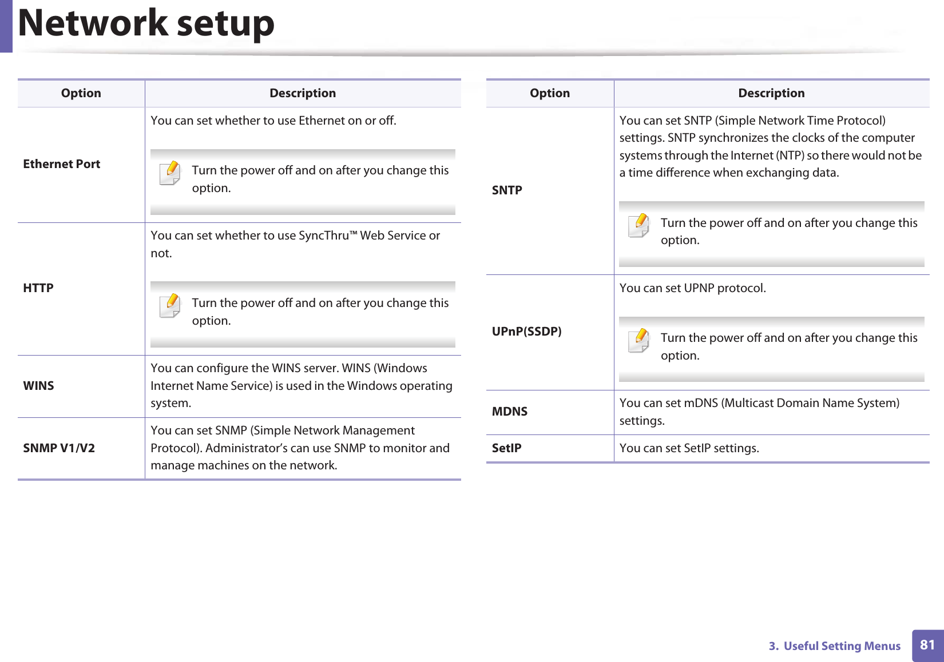Viewport: 944px width, 662px height.
Task: Click the note icon in the UPnP(SSDP) row
Action: (638, 340)
